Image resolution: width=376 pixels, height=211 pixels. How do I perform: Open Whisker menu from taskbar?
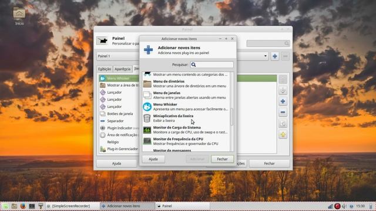pos(5,206)
